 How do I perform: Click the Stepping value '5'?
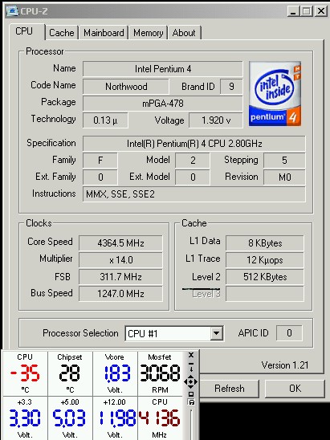(284, 161)
